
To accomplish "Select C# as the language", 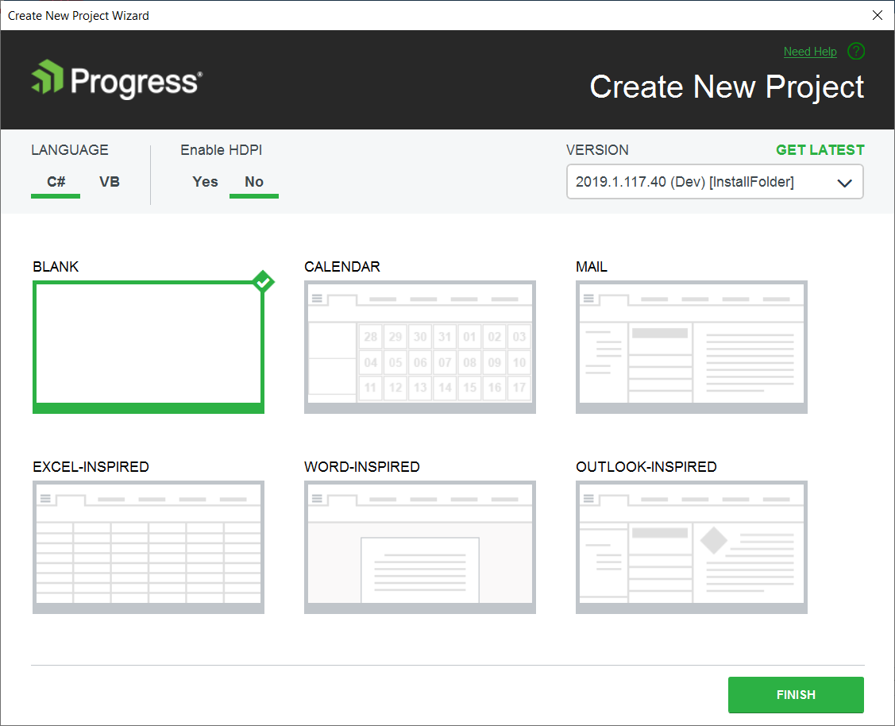I will [x=56, y=182].
